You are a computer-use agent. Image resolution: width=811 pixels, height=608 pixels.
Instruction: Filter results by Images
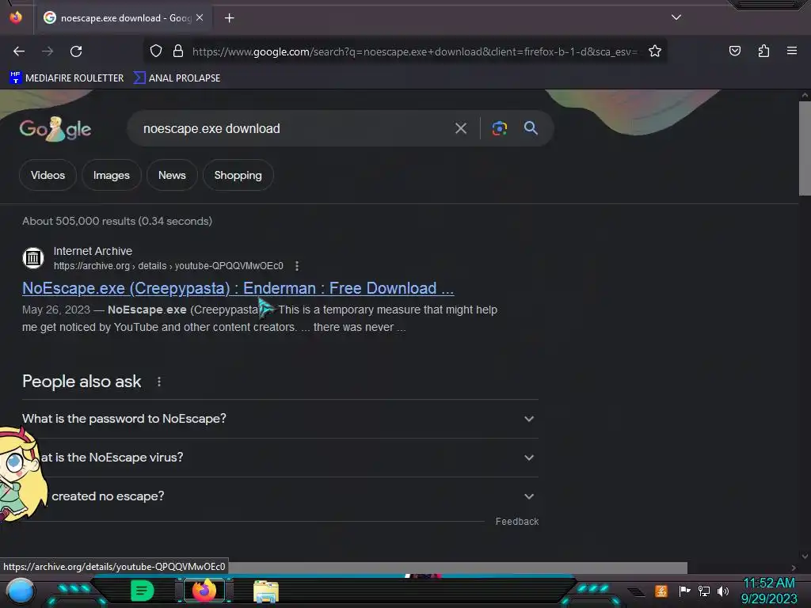point(111,175)
